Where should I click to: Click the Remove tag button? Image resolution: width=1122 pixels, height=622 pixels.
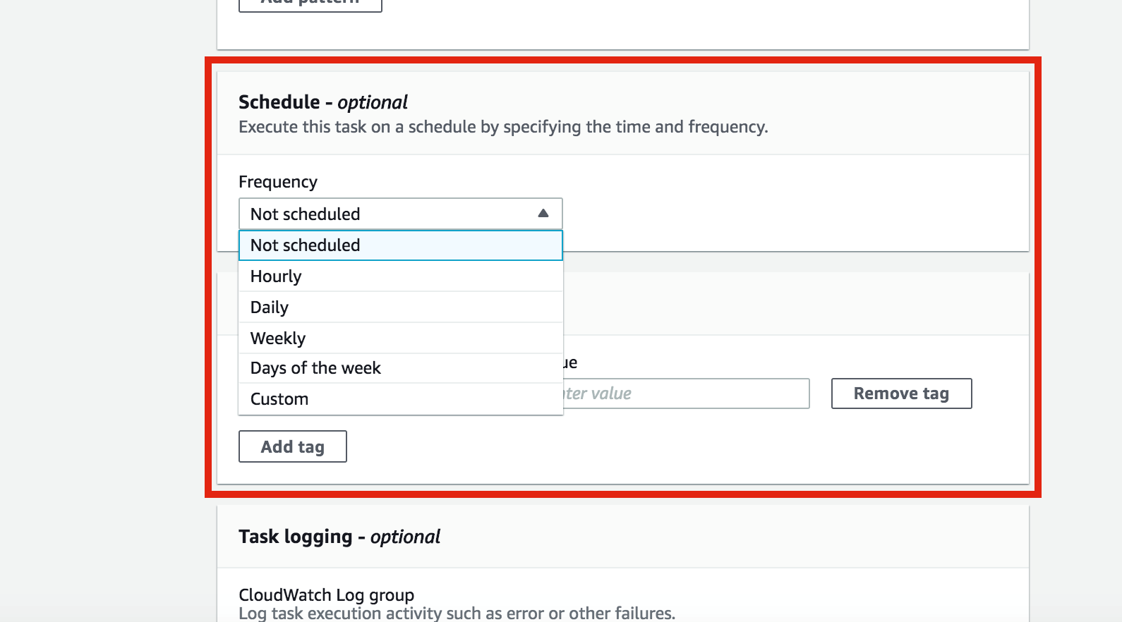click(901, 393)
